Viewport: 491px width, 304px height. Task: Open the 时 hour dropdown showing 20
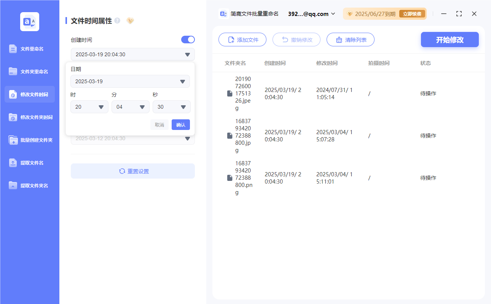point(89,107)
